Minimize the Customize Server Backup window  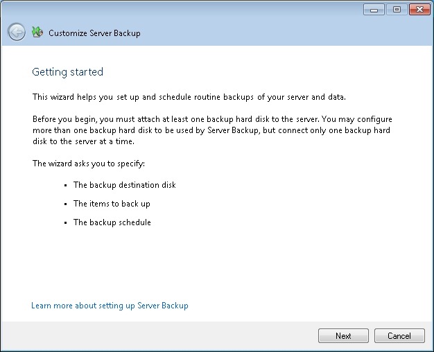374,10
